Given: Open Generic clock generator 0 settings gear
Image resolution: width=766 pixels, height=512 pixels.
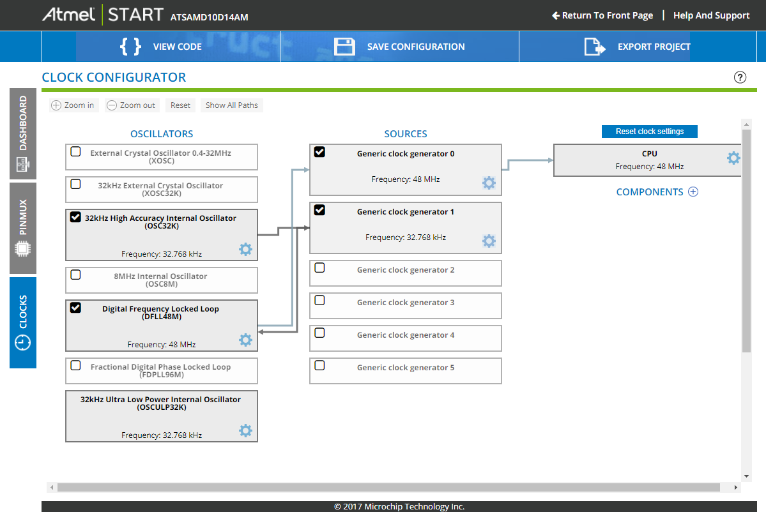Looking at the screenshot, I should tap(489, 183).
